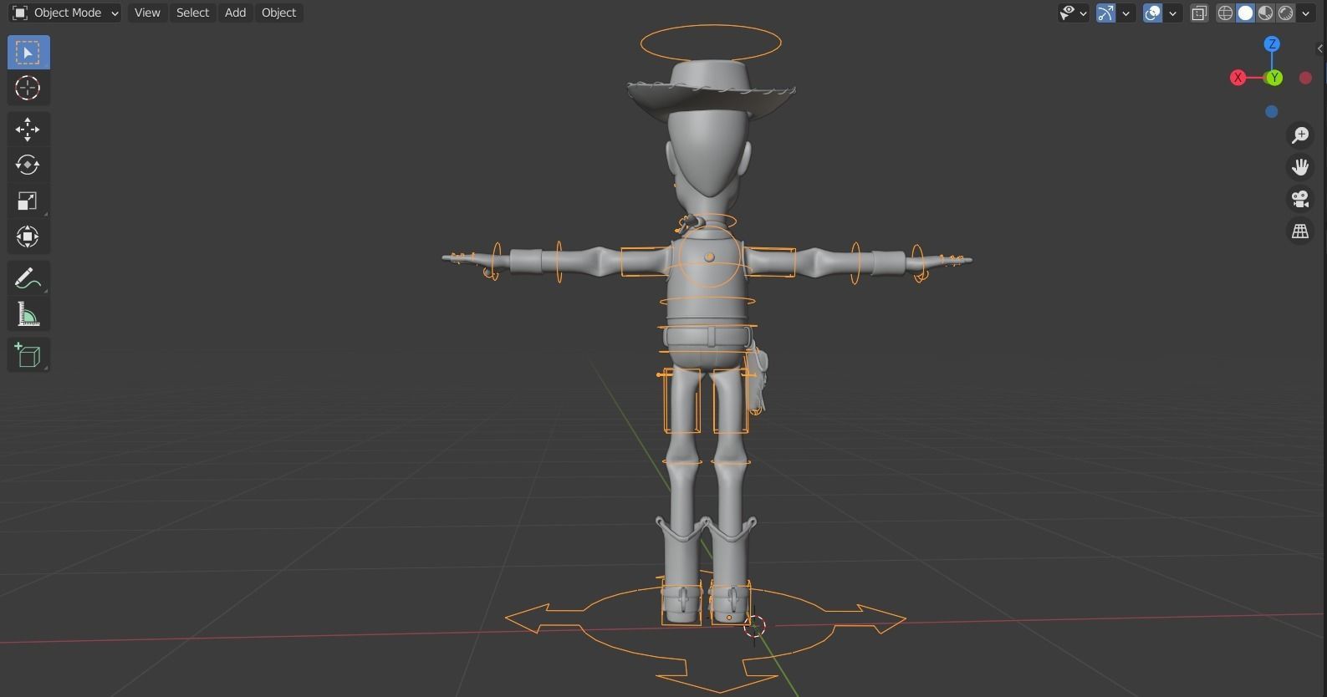Snap view to green Y axis
The image size is (1327, 697).
pyautogui.click(x=1274, y=78)
